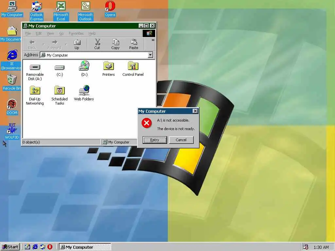
Task: Open the File menu
Action: pos(28,33)
